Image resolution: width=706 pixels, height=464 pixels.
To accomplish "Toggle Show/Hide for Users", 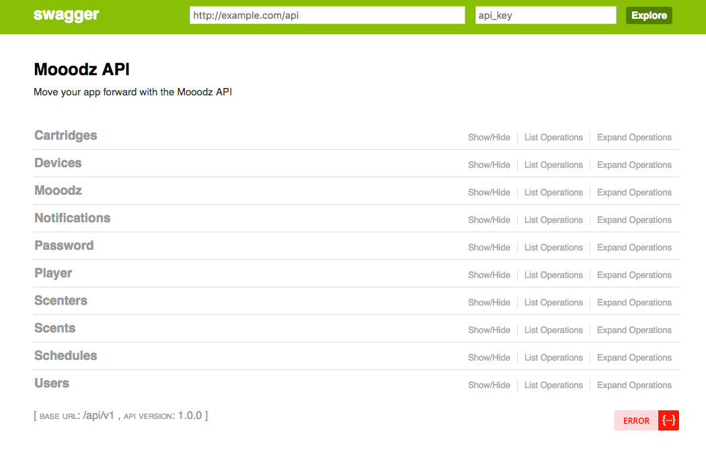I will (489, 385).
